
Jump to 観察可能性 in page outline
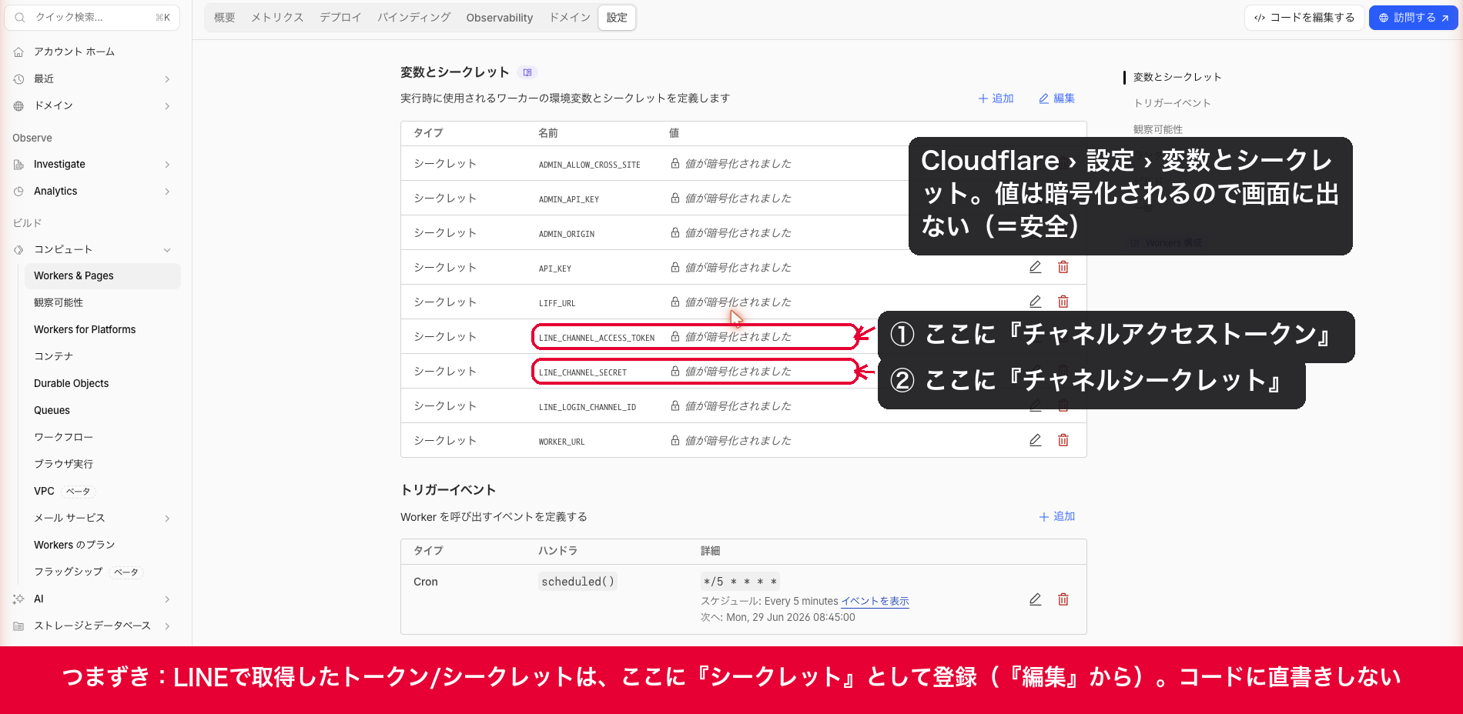(1158, 129)
